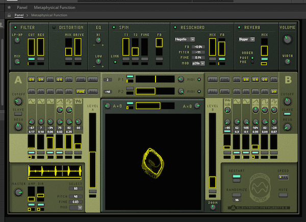The width and height of the screenshot is (306, 222).
Task: Toggle P2 MIDI indicator
Action: point(199,91)
